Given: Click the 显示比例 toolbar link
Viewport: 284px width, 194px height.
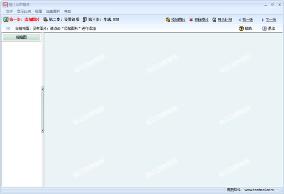Looking at the screenshot, I should coord(225,19).
